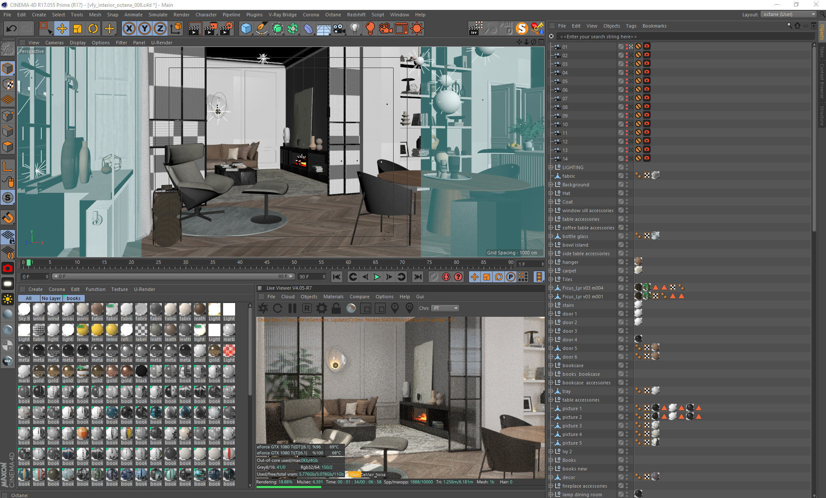Expand the door 1 group
Image resolution: width=826 pixels, height=498 pixels.
551,314
